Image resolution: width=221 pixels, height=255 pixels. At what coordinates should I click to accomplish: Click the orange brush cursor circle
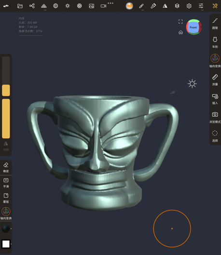(x=172, y=228)
